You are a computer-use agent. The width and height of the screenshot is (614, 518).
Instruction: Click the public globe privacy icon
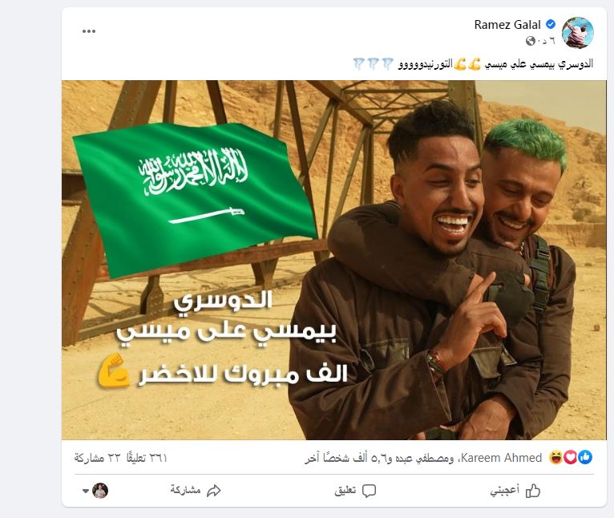[530, 41]
